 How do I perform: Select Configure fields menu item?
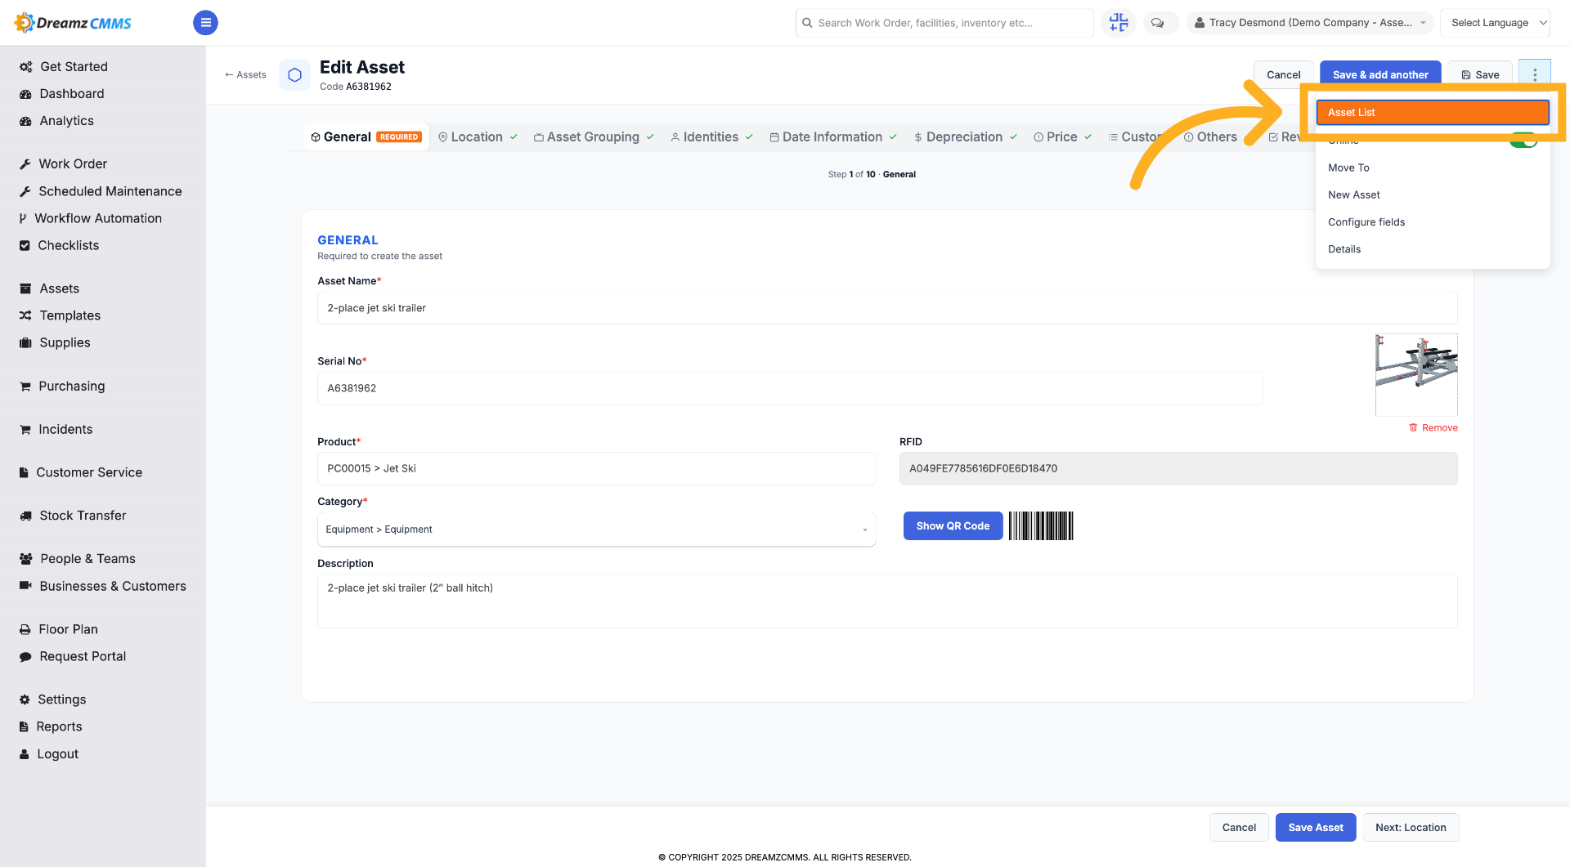1433,222
